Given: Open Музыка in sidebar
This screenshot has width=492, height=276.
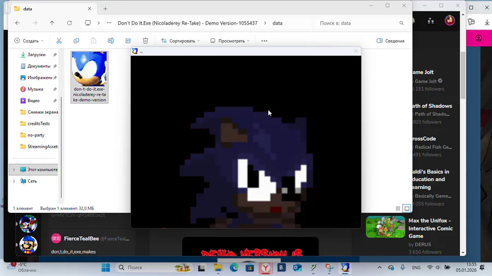Looking at the screenshot, I should click(x=34, y=89).
